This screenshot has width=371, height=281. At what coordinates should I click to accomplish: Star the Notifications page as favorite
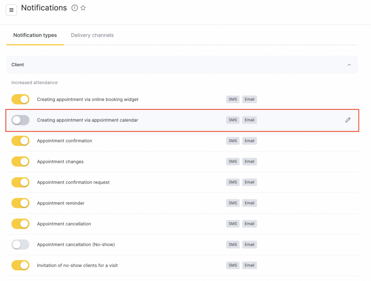tap(83, 8)
